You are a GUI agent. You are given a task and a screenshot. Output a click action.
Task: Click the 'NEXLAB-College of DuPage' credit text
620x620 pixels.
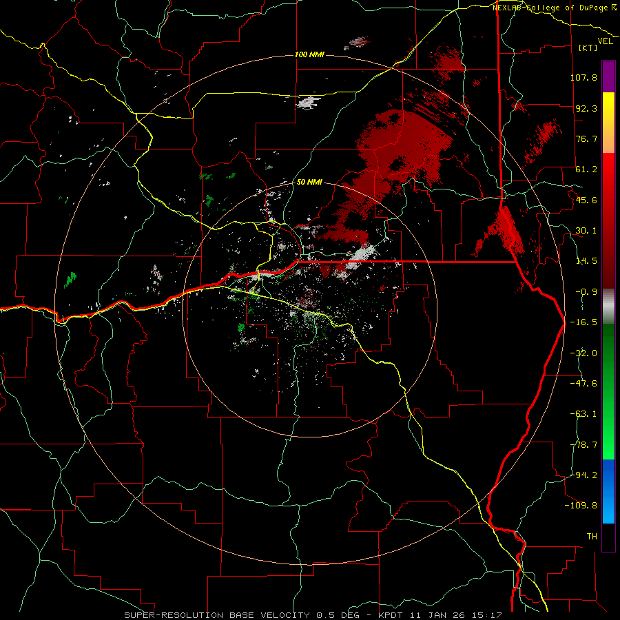pos(551,8)
